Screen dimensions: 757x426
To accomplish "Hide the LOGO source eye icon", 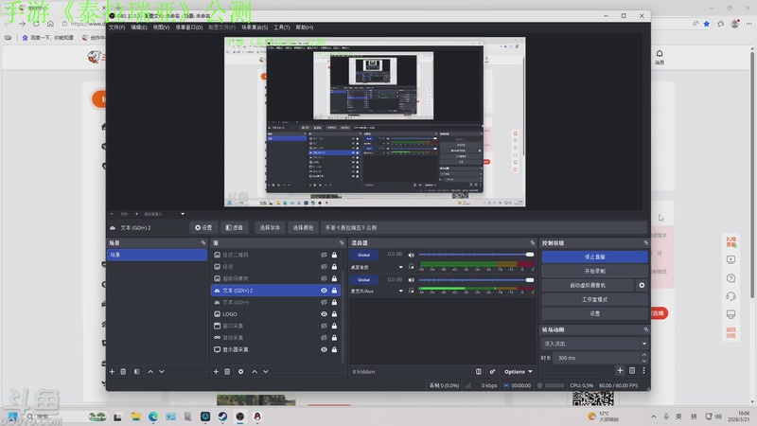I will click(324, 314).
